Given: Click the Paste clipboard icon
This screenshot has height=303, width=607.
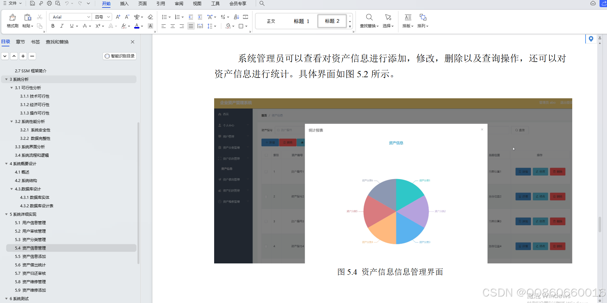Looking at the screenshot, I should [28, 17].
